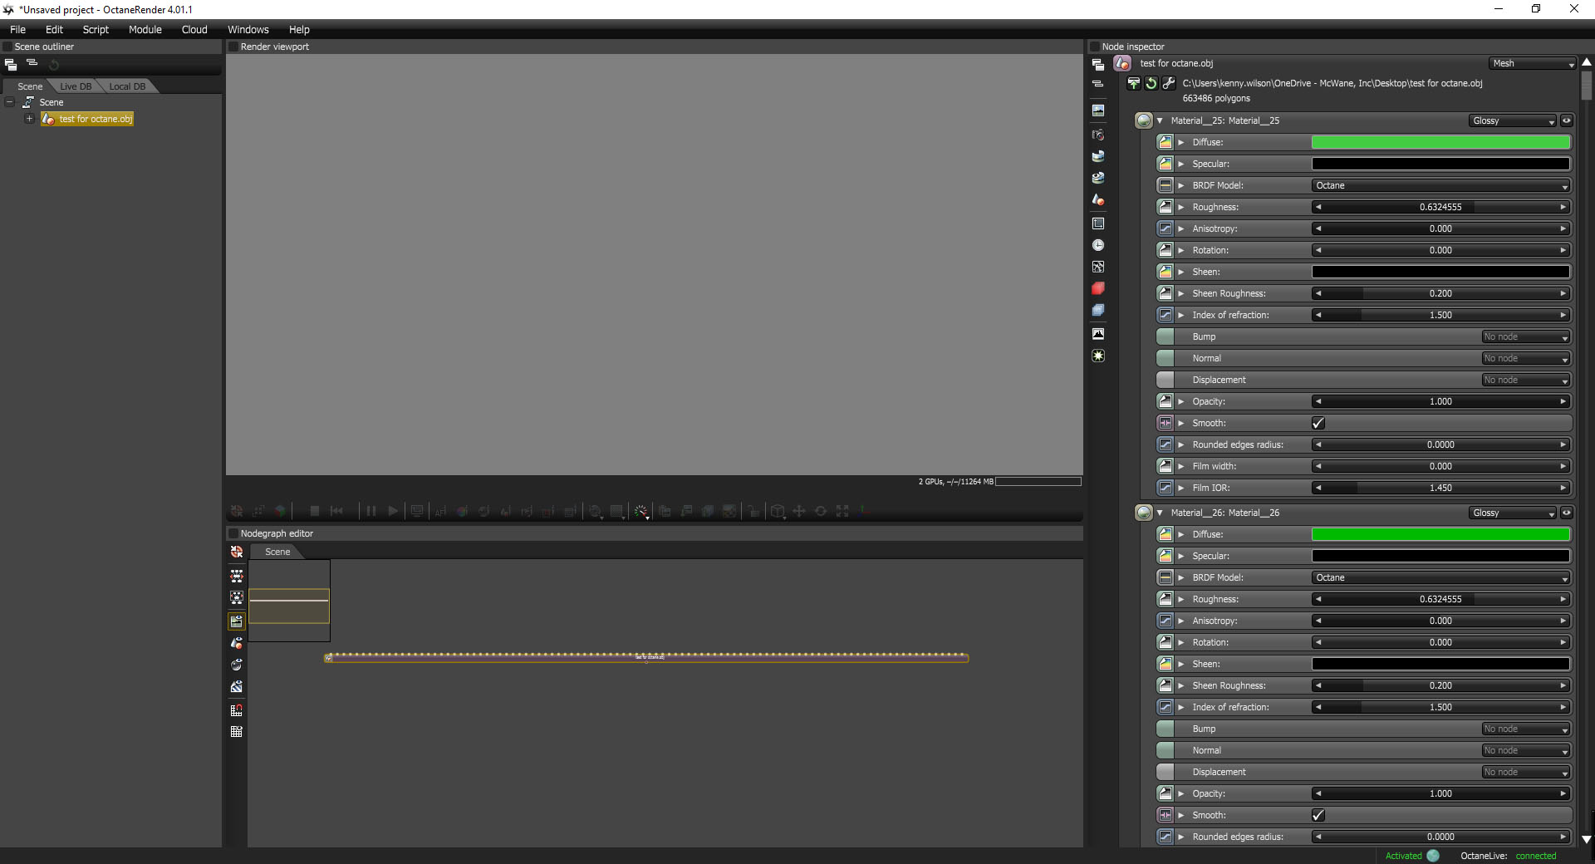
Task: Click the Nodegraph navigator thumbnail
Action: (289, 601)
